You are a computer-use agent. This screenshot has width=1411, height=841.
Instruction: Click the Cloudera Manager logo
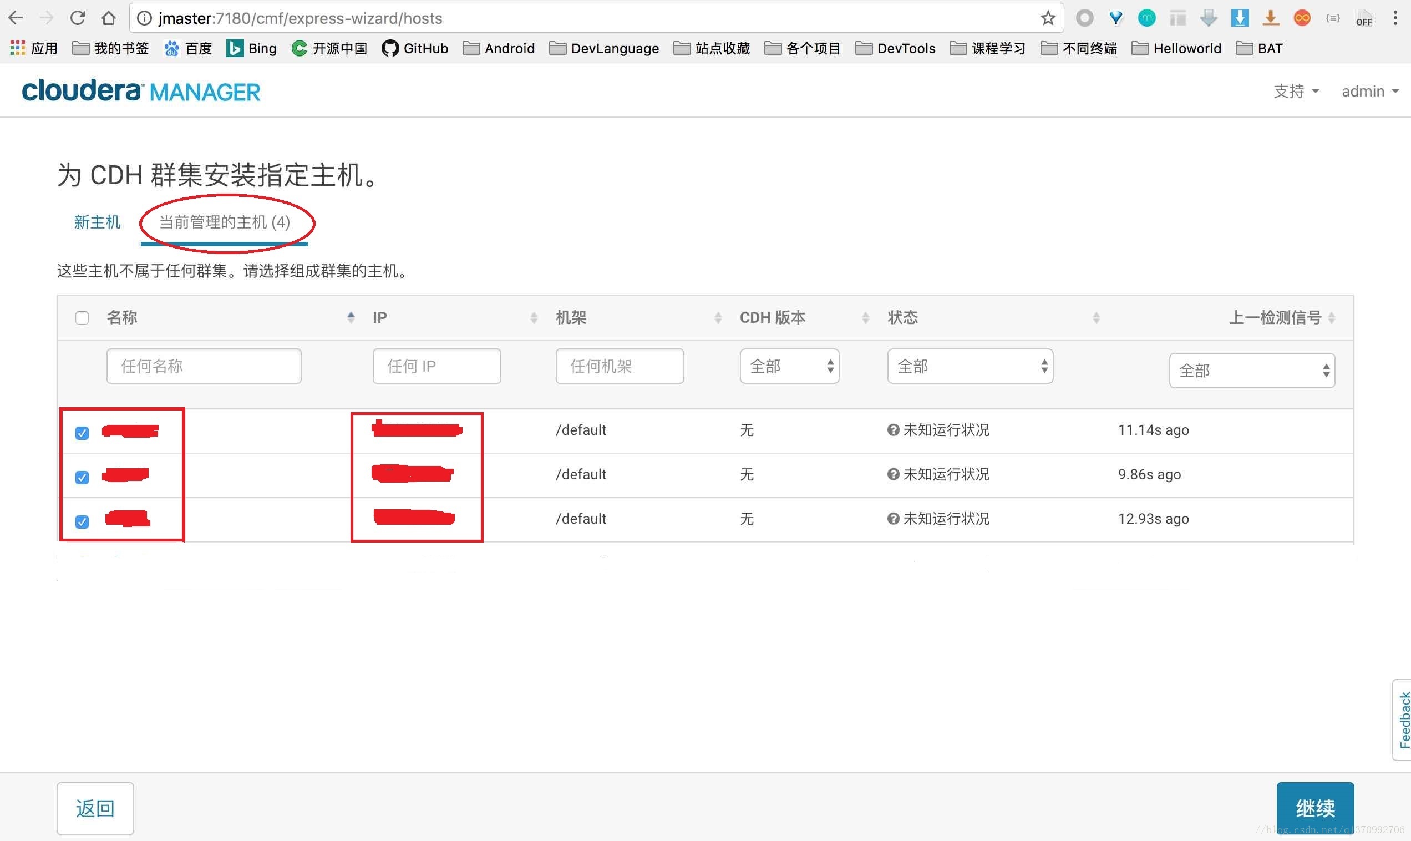click(x=141, y=91)
